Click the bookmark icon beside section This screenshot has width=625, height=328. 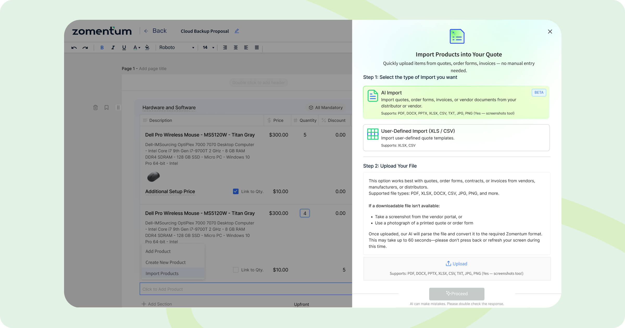click(107, 108)
